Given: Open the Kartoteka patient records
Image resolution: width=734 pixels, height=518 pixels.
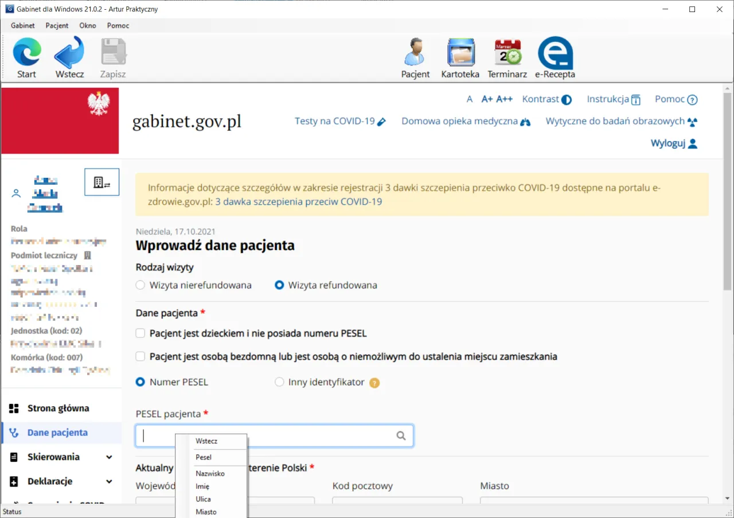Looking at the screenshot, I should pyautogui.click(x=460, y=56).
